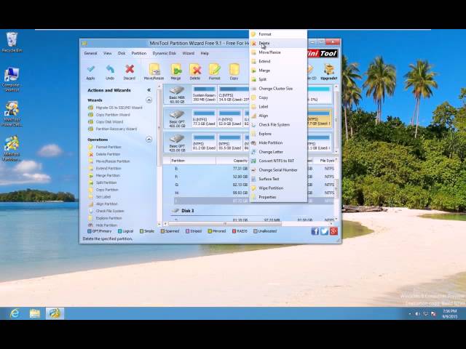Select the C:(NTFS) partition block

(x=233, y=94)
